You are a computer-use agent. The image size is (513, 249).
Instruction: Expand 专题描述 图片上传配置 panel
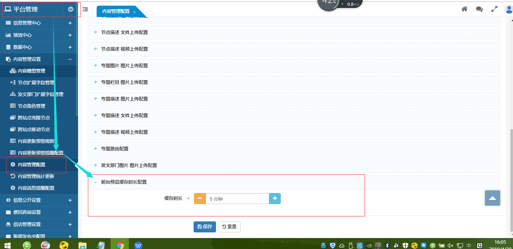(294, 99)
